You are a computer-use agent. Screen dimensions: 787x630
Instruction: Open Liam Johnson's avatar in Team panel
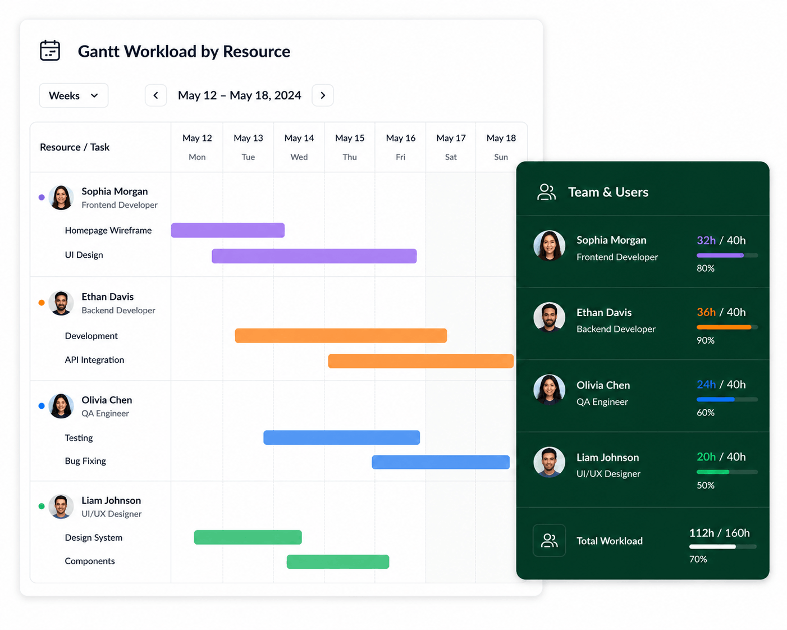(x=549, y=463)
